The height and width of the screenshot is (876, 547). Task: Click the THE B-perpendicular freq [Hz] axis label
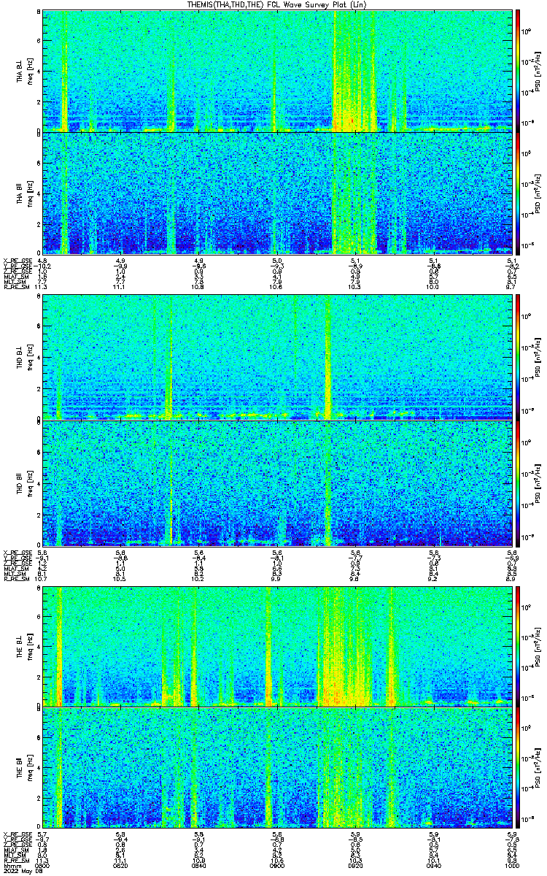(x=29, y=646)
